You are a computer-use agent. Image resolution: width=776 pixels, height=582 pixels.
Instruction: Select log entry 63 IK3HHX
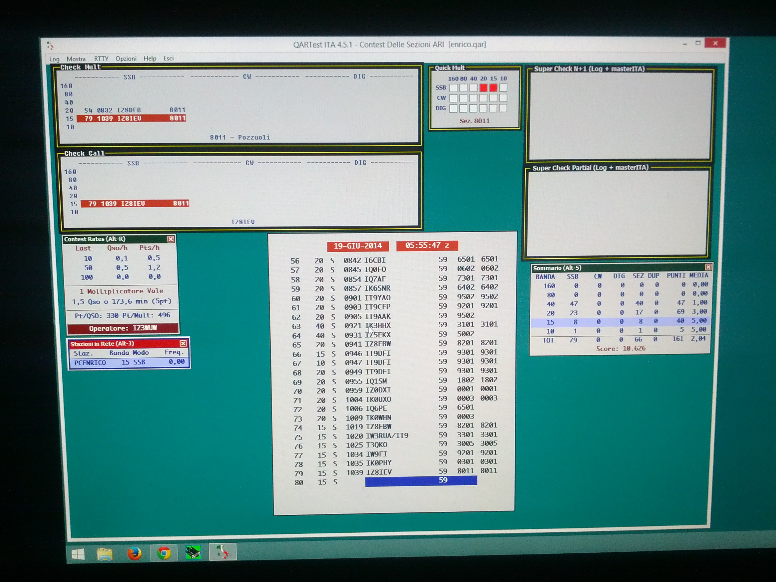click(x=394, y=325)
